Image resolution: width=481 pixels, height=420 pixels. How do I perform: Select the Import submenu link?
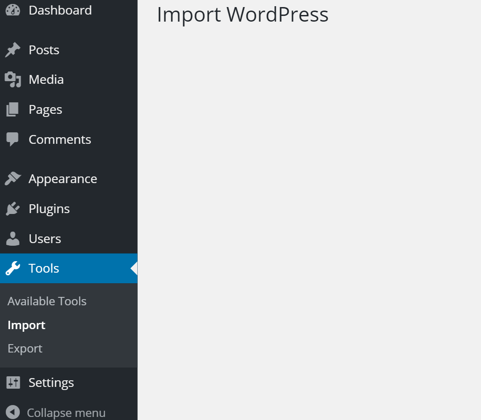coord(26,325)
